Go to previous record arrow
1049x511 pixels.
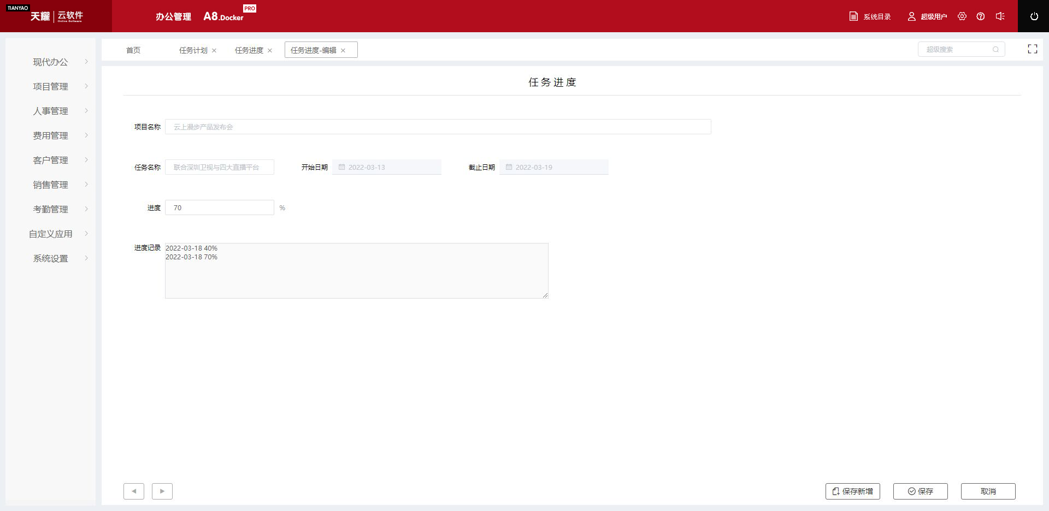pos(134,491)
